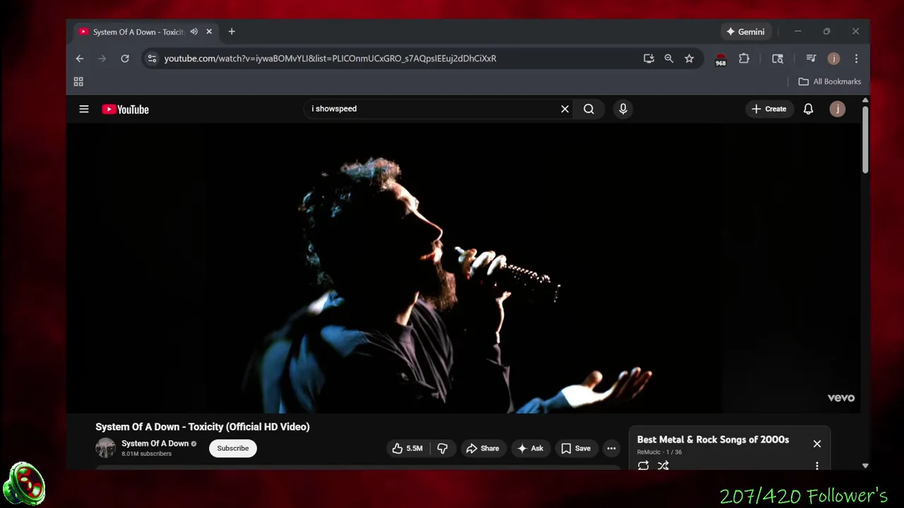Viewport: 904px width, 508px height.
Task: Click video player to pause
Action: pyautogui.click(x=464, y=268)
